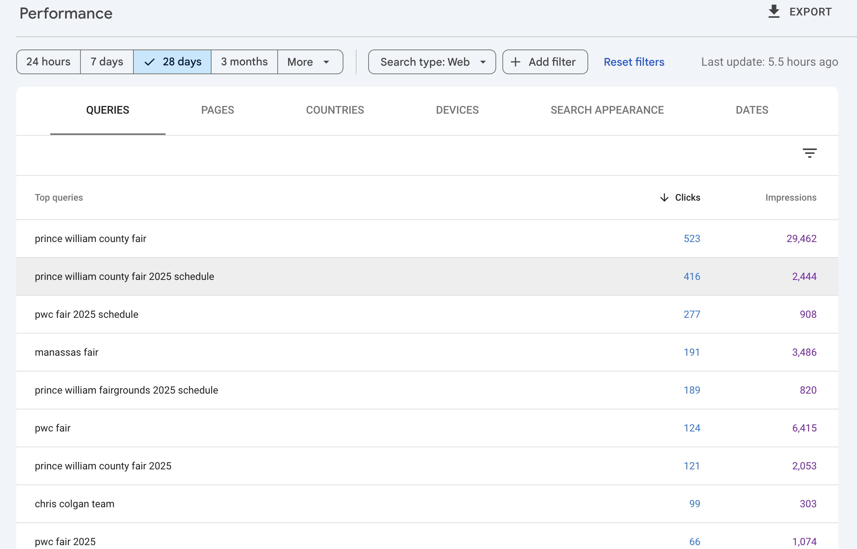Select the manassas fair query row
This screenshot has height=549, width=857.
67,352
